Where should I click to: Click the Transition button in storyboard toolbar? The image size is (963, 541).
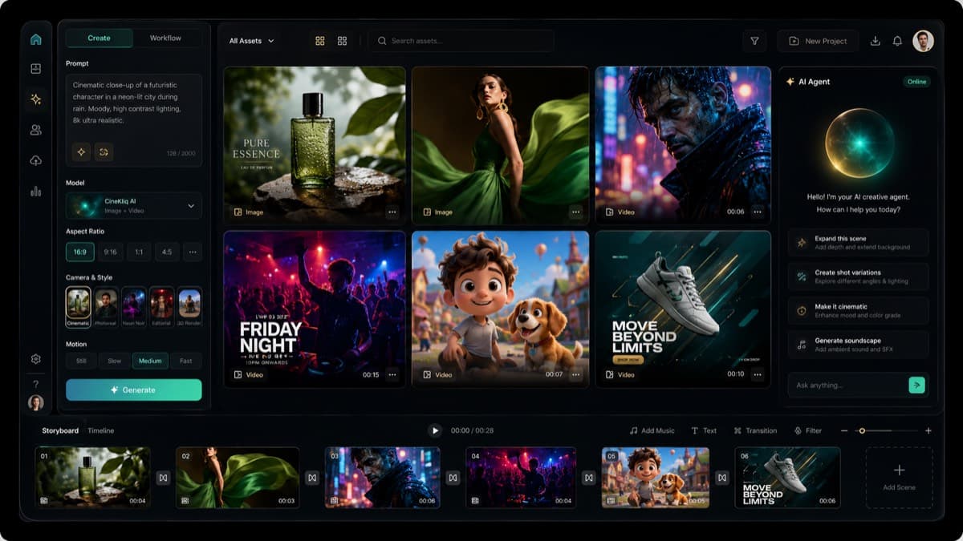point(755,431)
